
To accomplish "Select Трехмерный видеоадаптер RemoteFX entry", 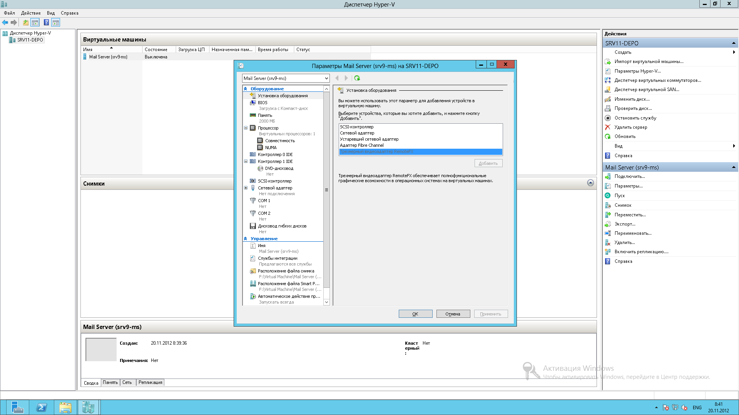I will pos(421,151).
